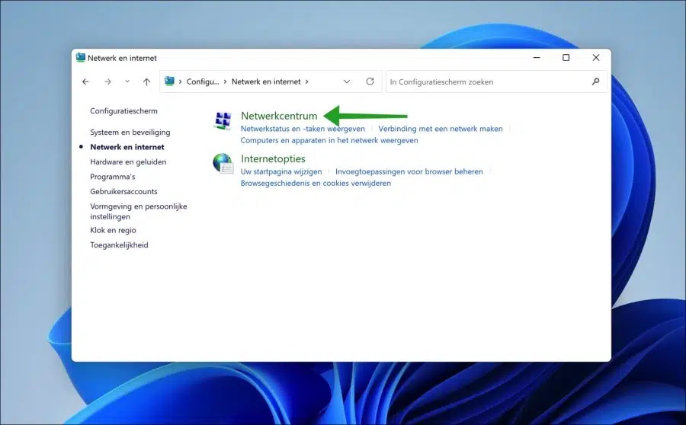Click Browsegeschiedenis en cookies verwijderen
This screenshot has height=425, width=686.
(316, 184)
